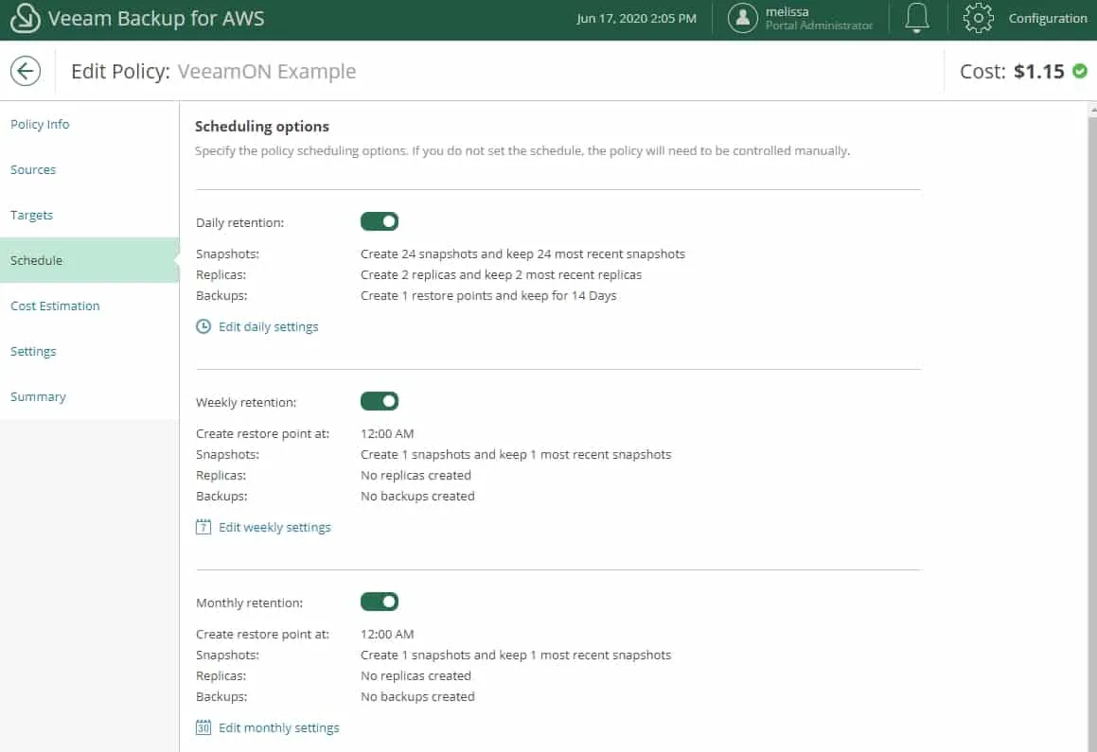This screenshot has height=752, width=1097.
Task: Click the Scheduling options heading
Action: (261, 127)
